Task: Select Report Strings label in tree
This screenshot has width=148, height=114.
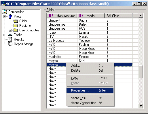Action: tap(24, 44)
